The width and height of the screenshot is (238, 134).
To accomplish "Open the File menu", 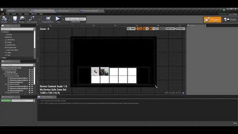I will coord(3,14).
